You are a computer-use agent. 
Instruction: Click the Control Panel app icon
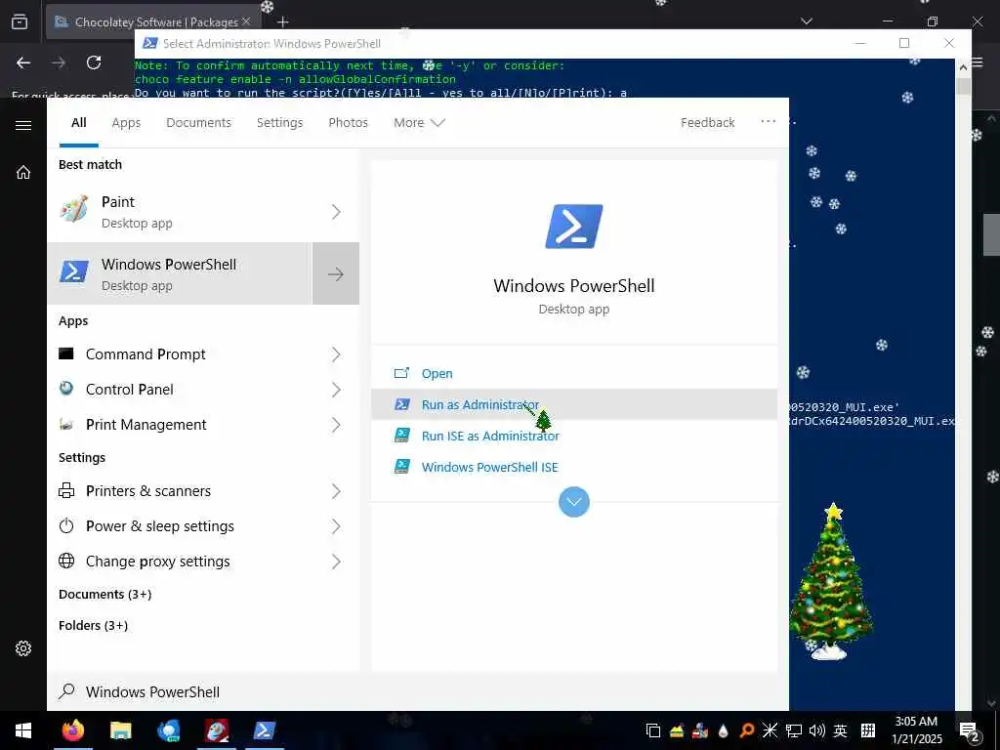point(66,389)
